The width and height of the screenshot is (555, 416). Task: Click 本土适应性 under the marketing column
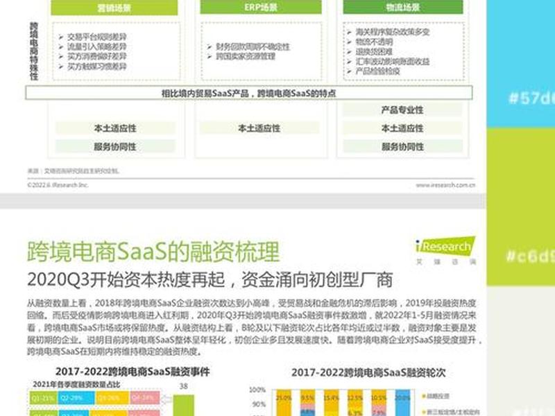click(x=115, y=128)
